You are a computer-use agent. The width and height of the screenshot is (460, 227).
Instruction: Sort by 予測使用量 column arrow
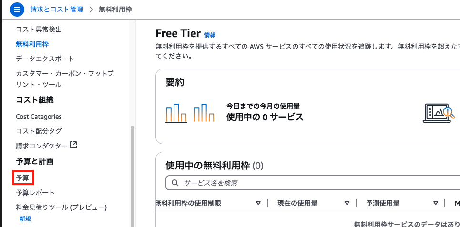pyautogui.click(x=436, y=203)
